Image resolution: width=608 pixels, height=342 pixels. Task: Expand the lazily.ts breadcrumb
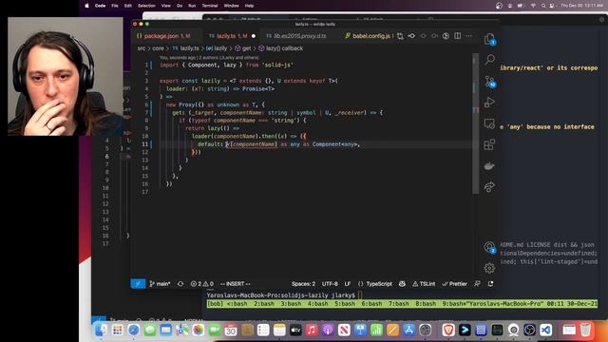pyautogui.click(x=185, y=48)
